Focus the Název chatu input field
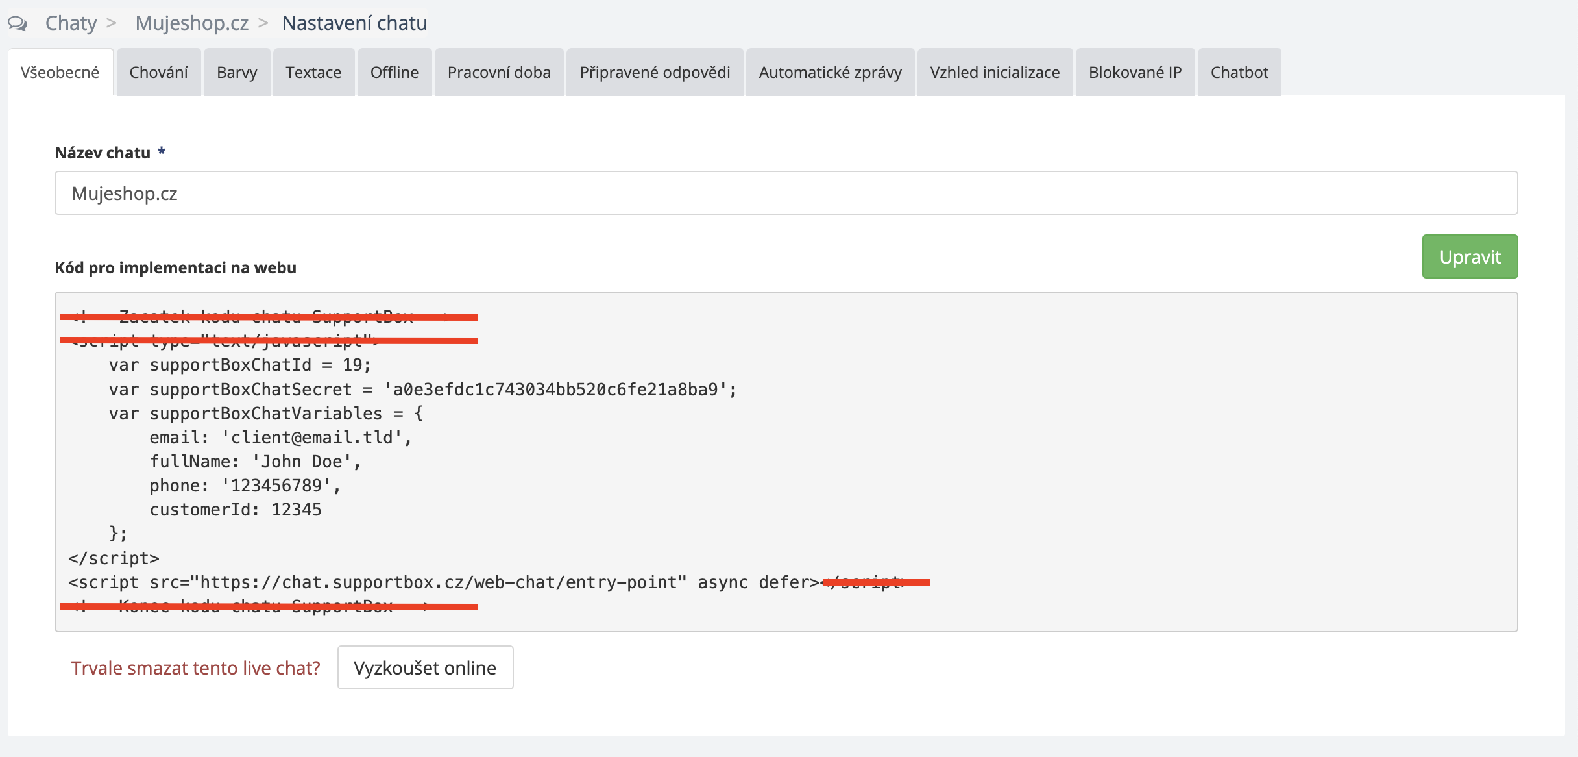The image size is (1578, 757). 786,193
